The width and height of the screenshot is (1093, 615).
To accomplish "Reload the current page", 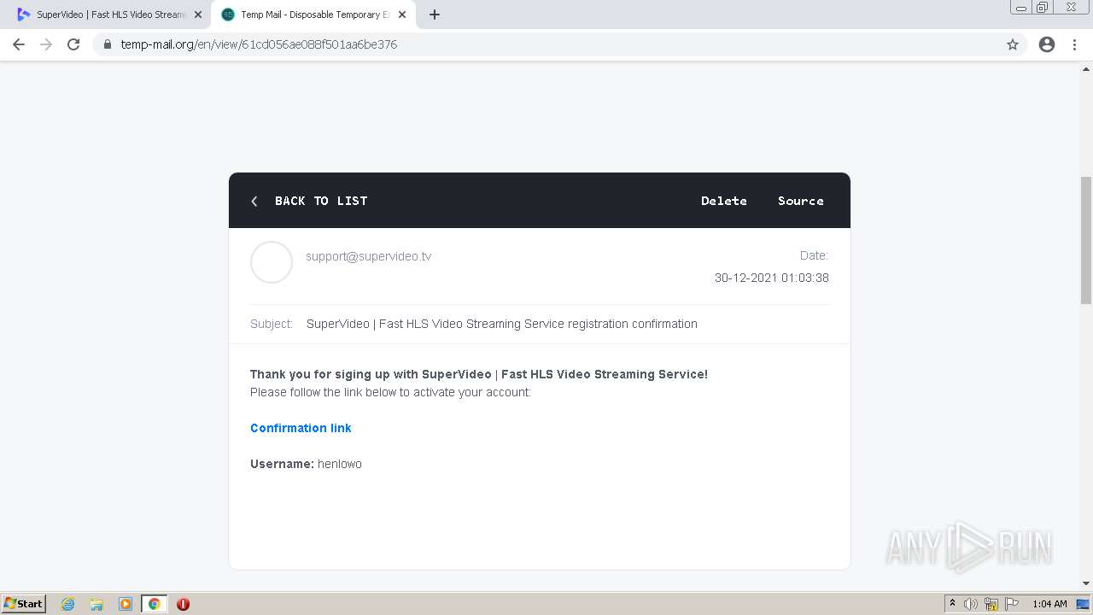I will pyautogui.click(x=73, y=44).
